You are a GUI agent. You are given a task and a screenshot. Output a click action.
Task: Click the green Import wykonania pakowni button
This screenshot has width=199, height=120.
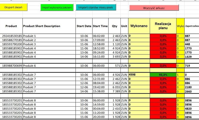[57, 7]
